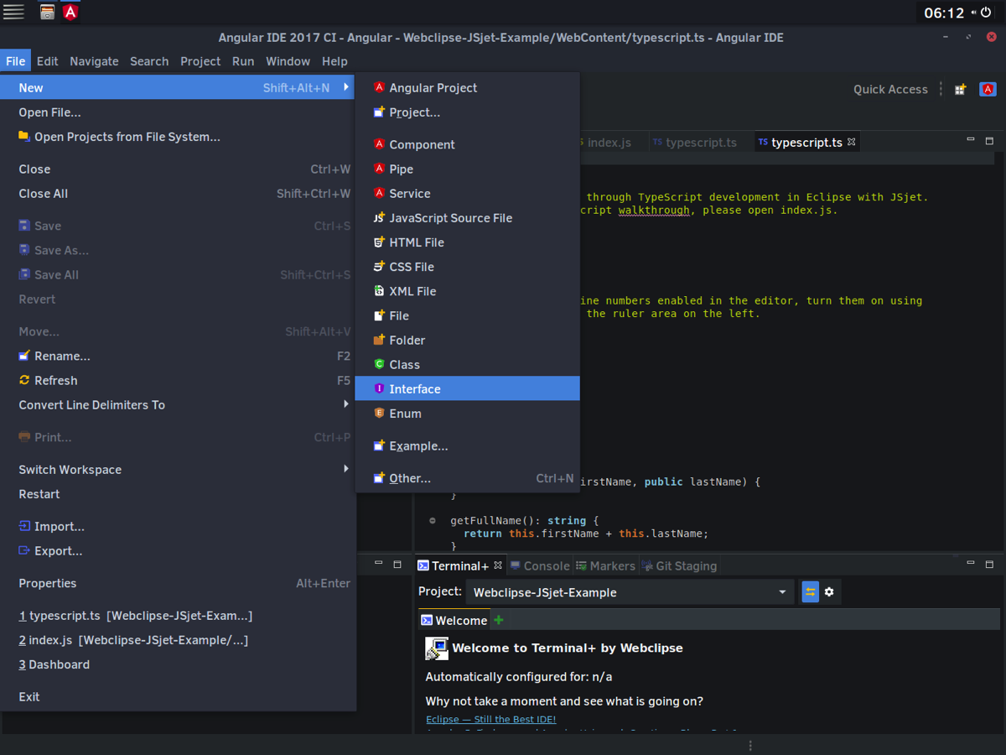Click the calendar app icon in top panel
This screenshot has height=755, width=1006.
tap(48, 12)
